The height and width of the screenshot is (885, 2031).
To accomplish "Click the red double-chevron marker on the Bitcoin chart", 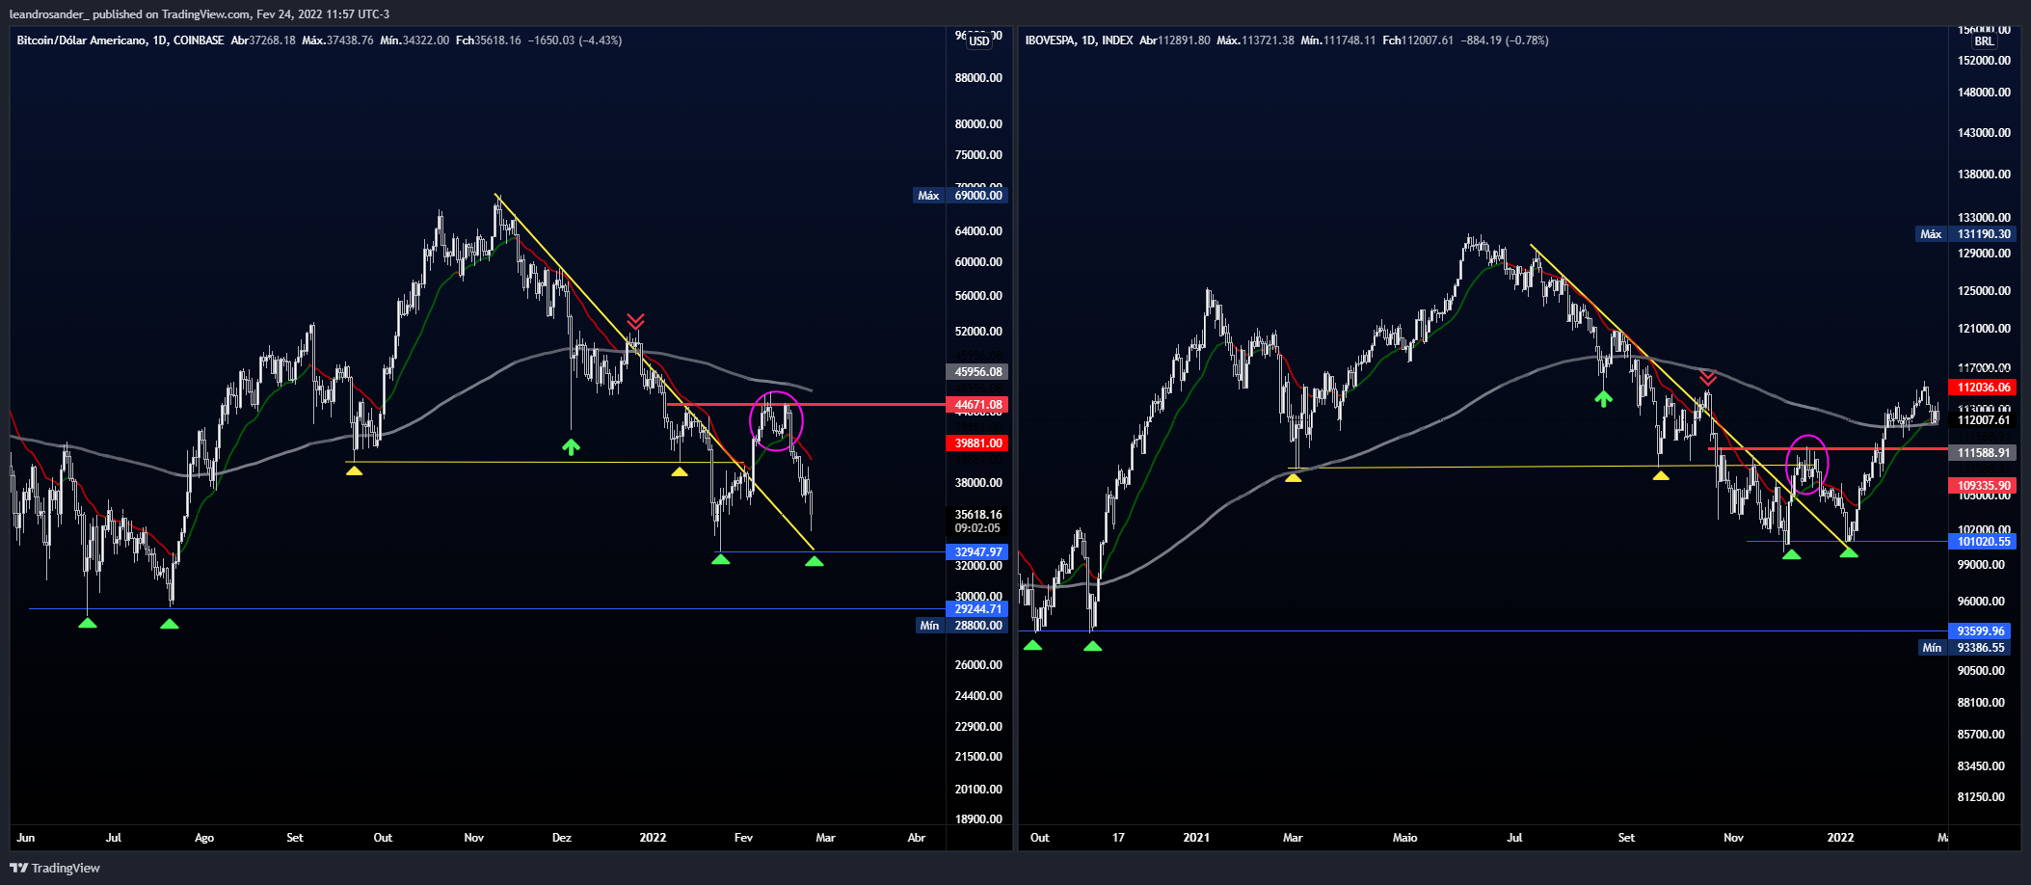I will coord(635,321).
